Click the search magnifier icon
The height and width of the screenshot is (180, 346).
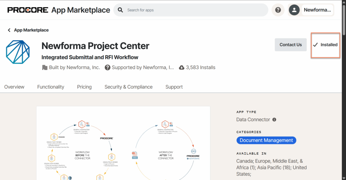tap(120, 10)
